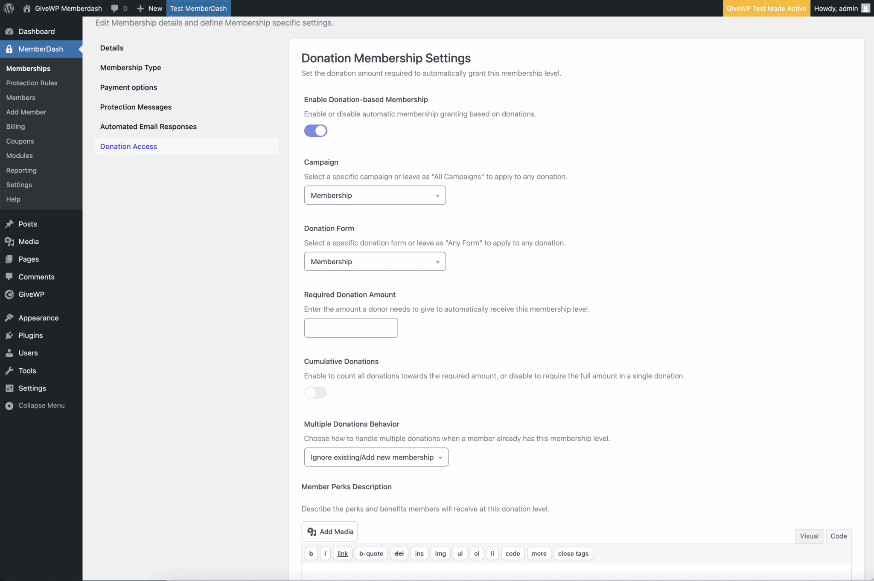Open the Campaign dropdown
This screenshot has width=874, height=581.
point(375,195)
